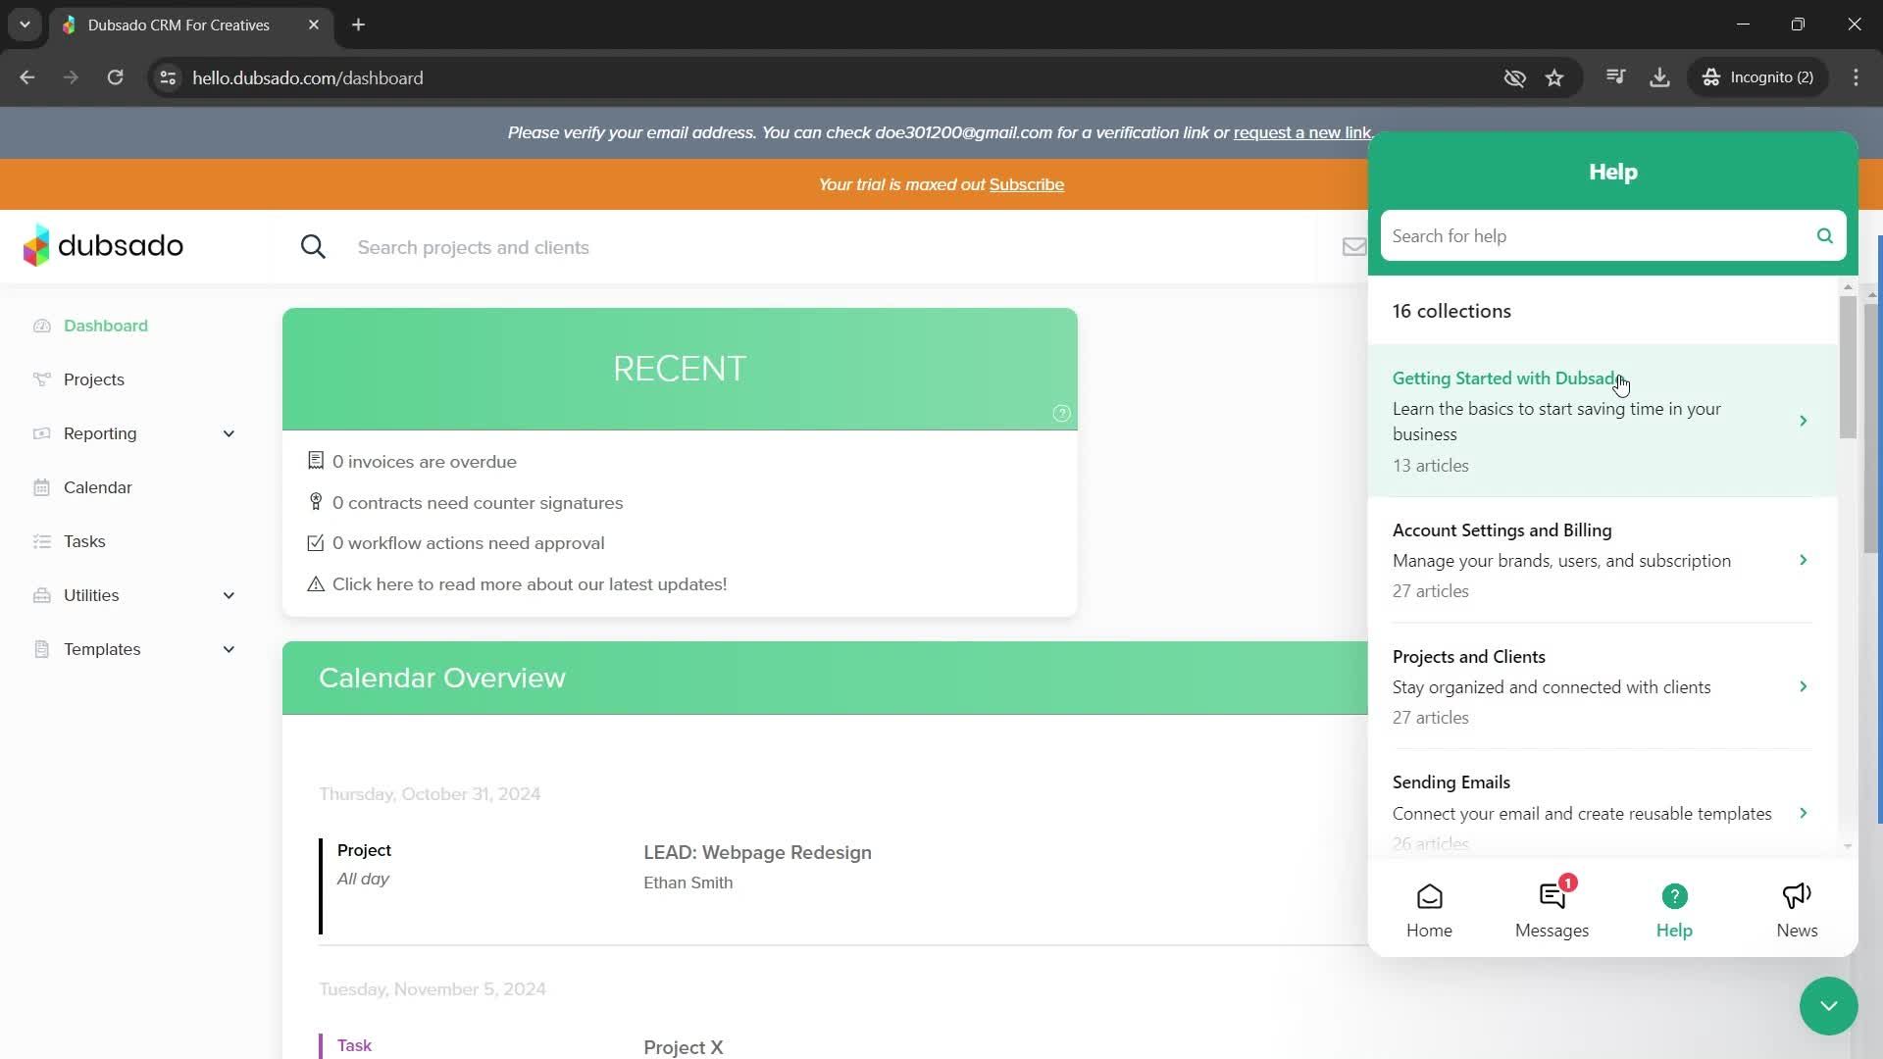The width and height of the screenshot is (1883, 1059).
Task: Open Projects in the sidebar
Action: pos(94,379)
